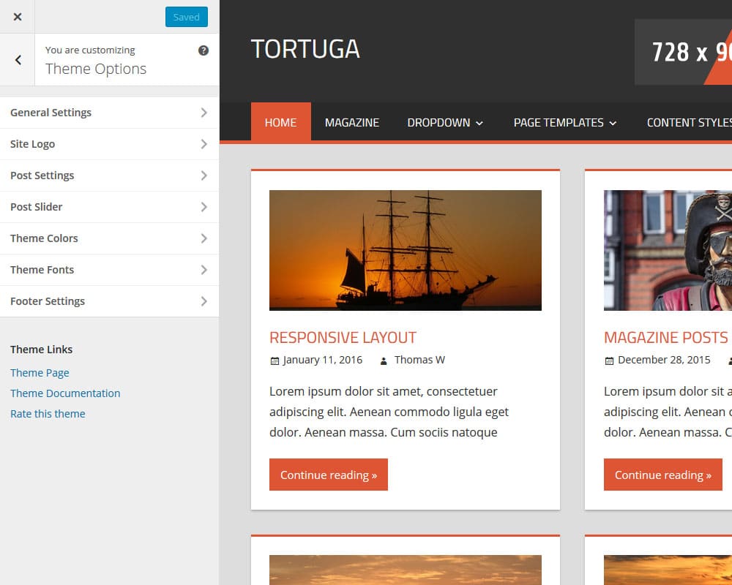Open the RESPONSIVE LAYOUT post title
Image resolution: width=732 pixels, height=585 pixels.
343,337
